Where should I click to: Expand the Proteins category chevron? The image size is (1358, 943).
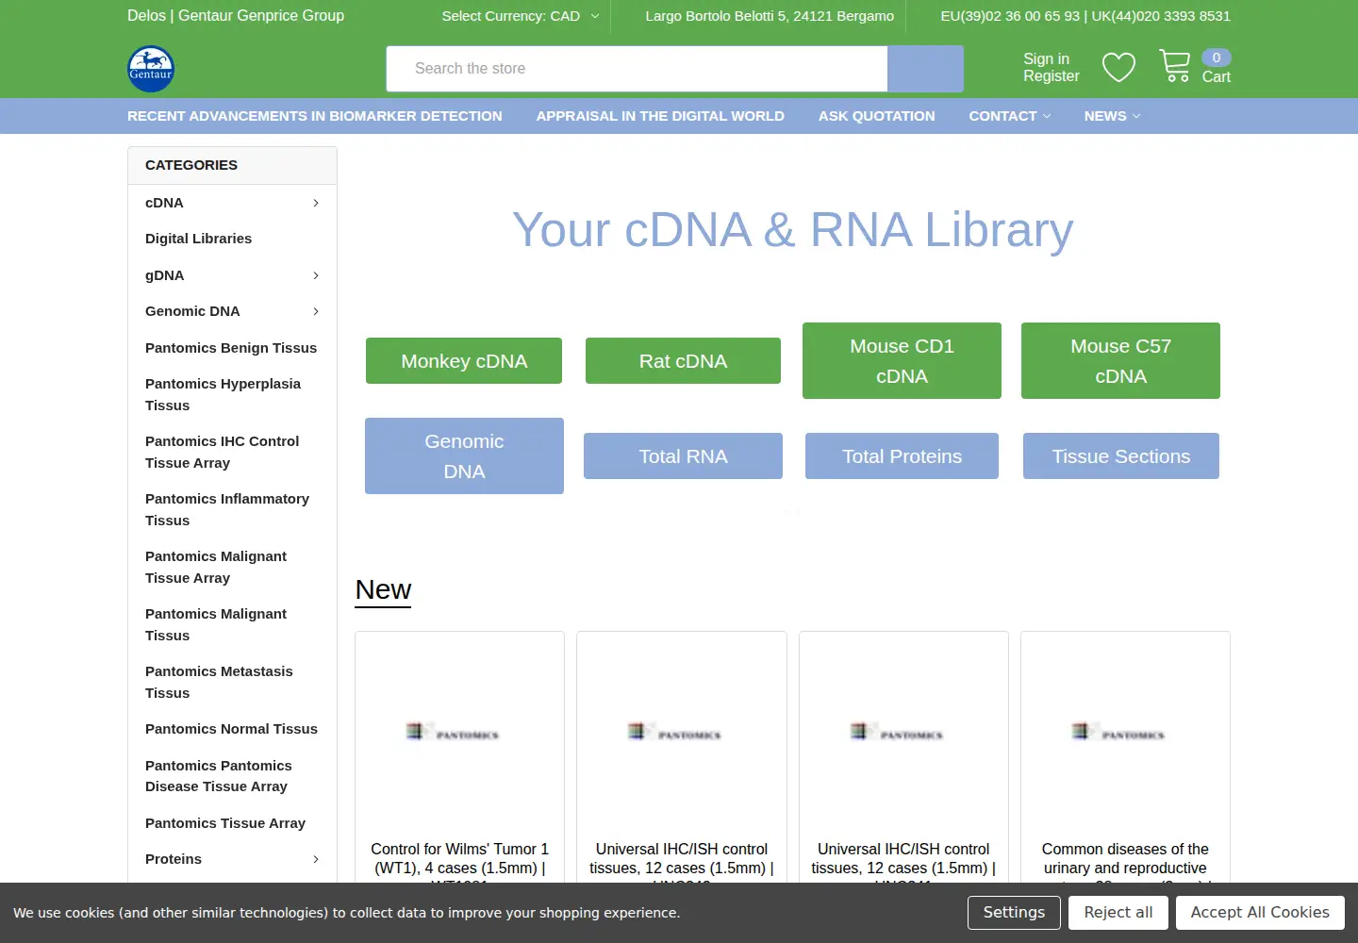[316, 859]
